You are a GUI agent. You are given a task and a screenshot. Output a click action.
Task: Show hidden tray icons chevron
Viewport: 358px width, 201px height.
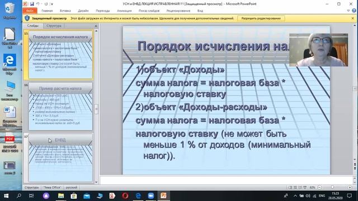(x=295, y=196)
